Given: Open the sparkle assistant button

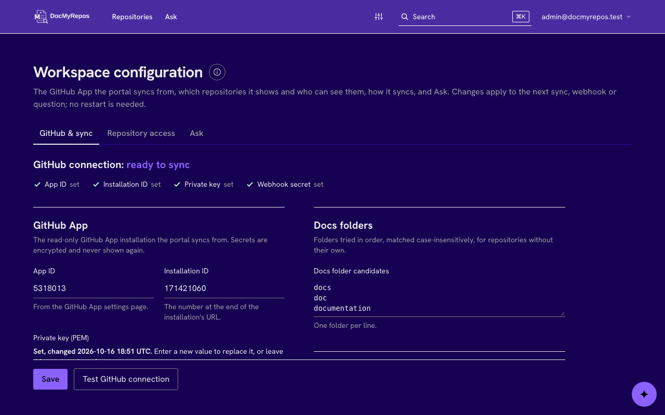Looking at the screenshot, I should (x=644, y=394).
